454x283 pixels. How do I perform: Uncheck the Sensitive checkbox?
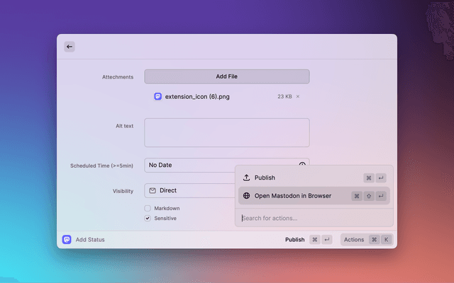(x=148, y=219)
